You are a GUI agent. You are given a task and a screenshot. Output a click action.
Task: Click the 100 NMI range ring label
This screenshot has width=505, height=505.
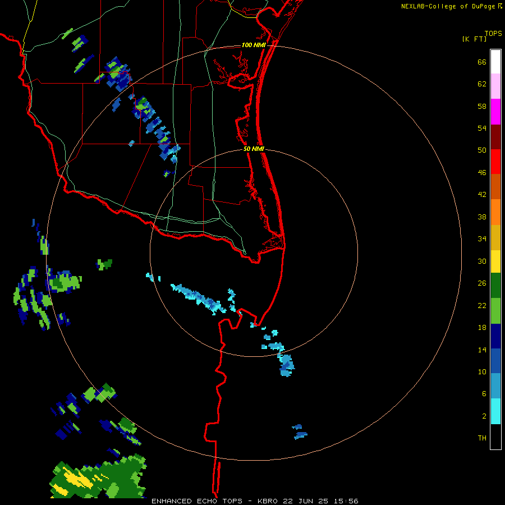[x=254, y=45]
